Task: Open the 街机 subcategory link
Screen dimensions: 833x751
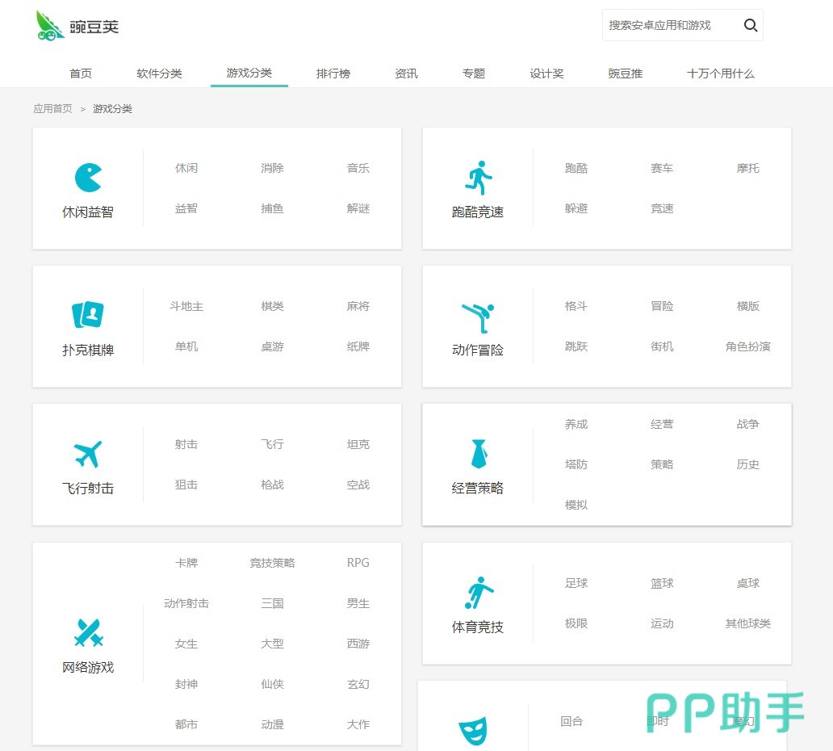Action: point(662,346)
